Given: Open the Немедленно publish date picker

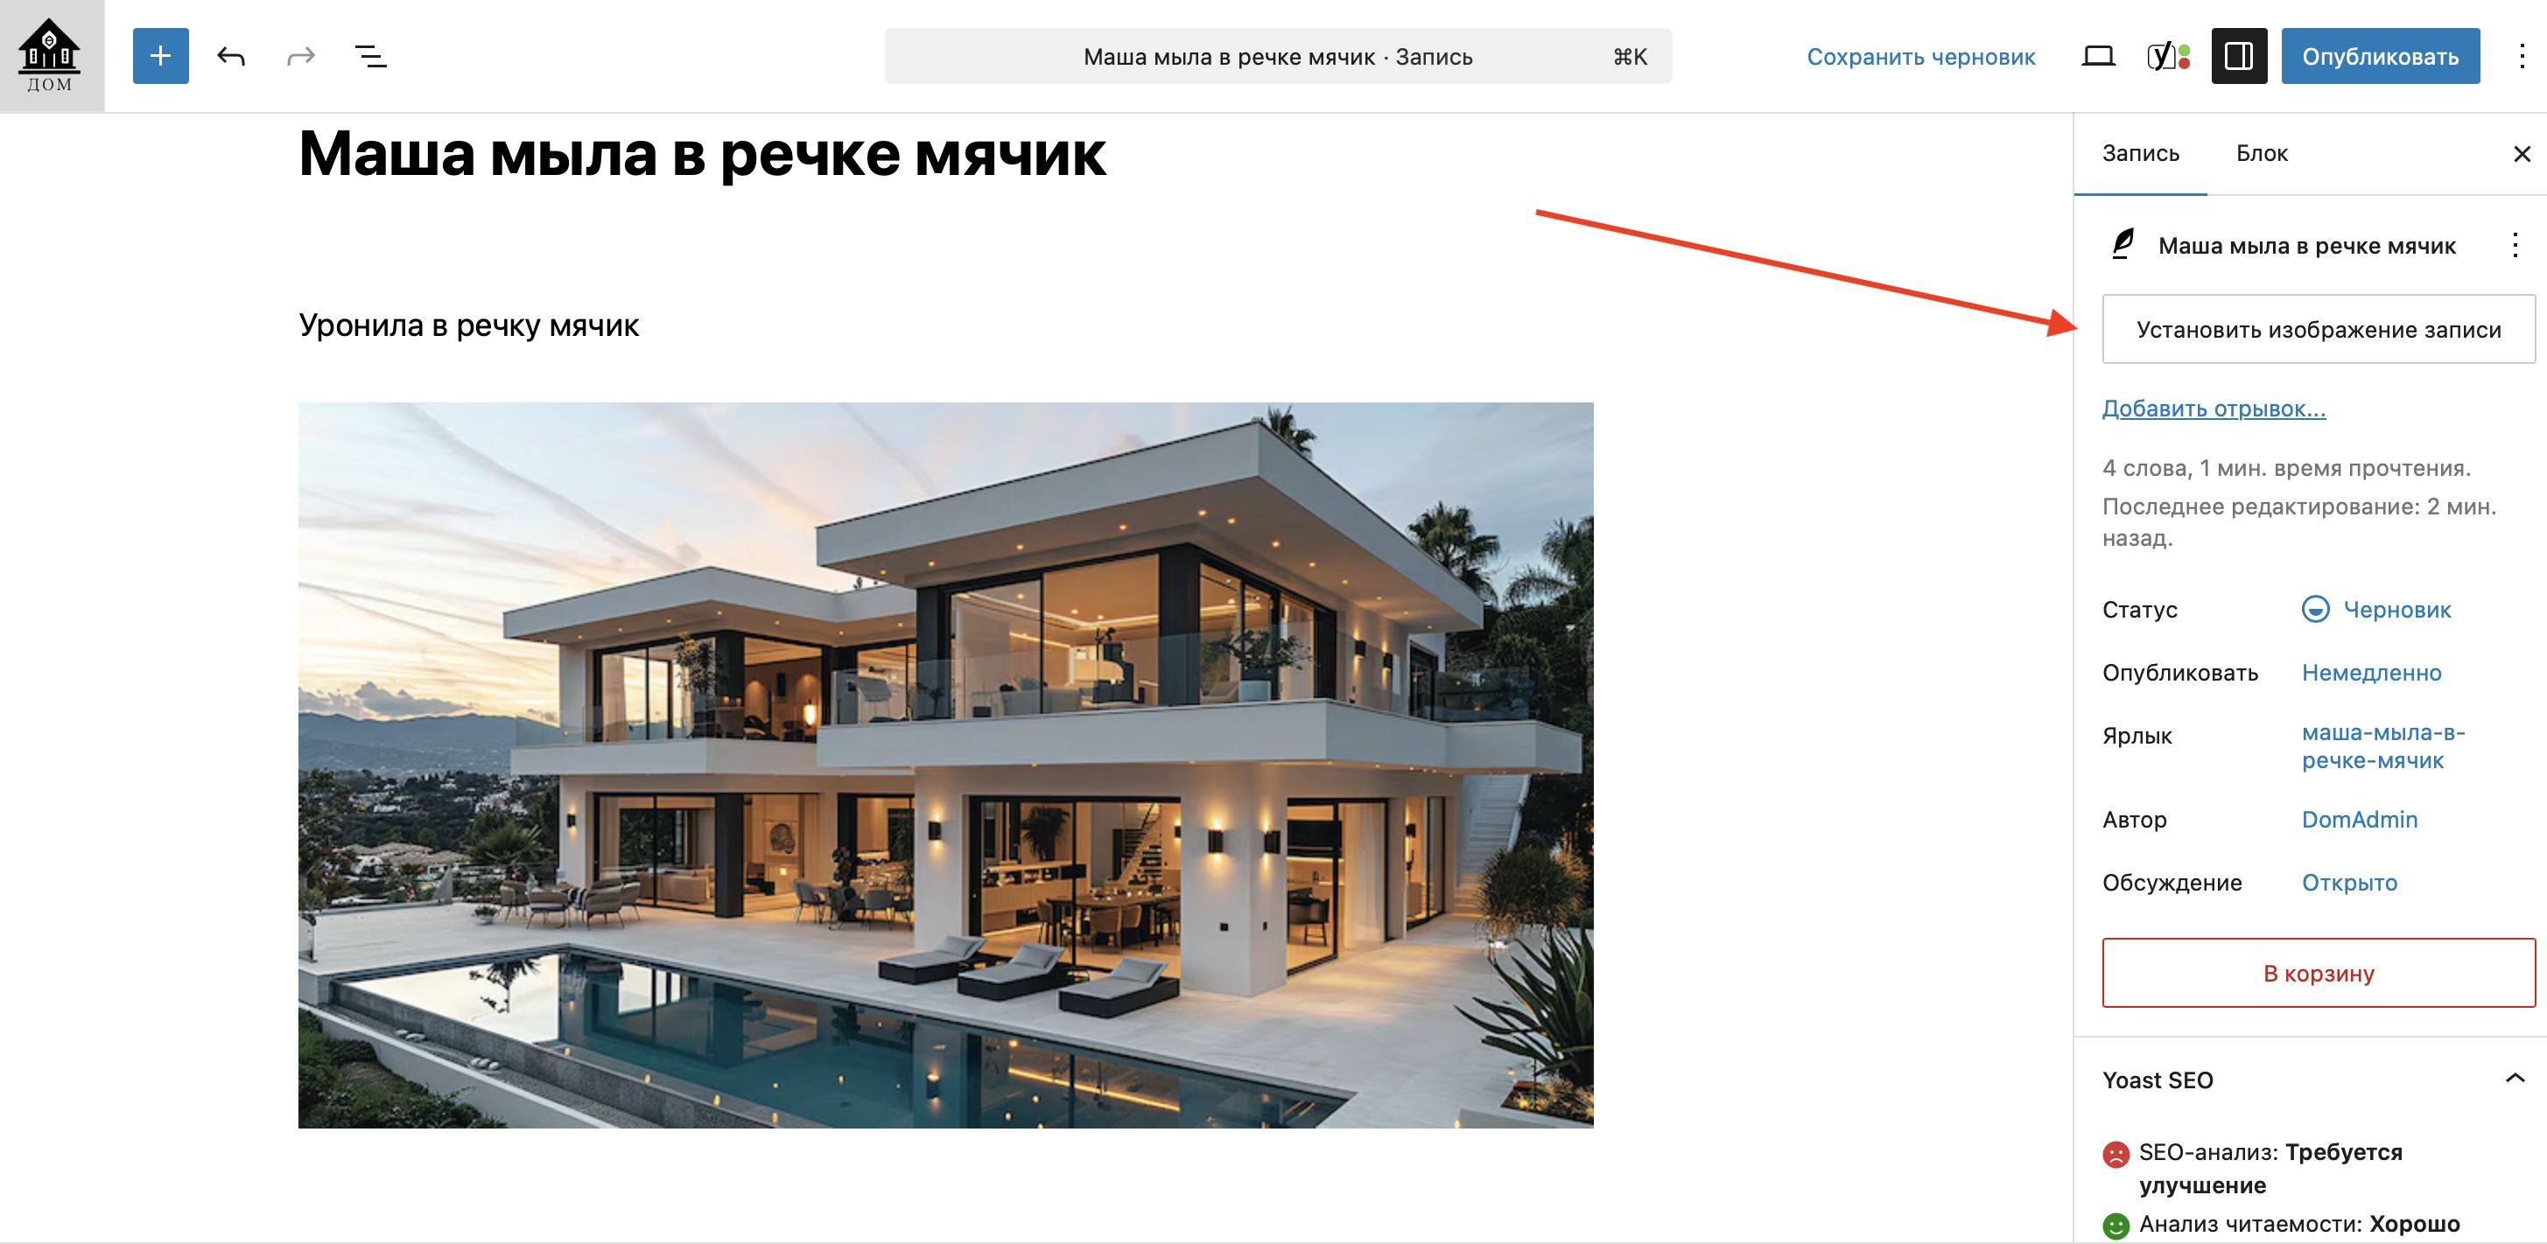Looking at the screenshot, I should [2371, 673].
